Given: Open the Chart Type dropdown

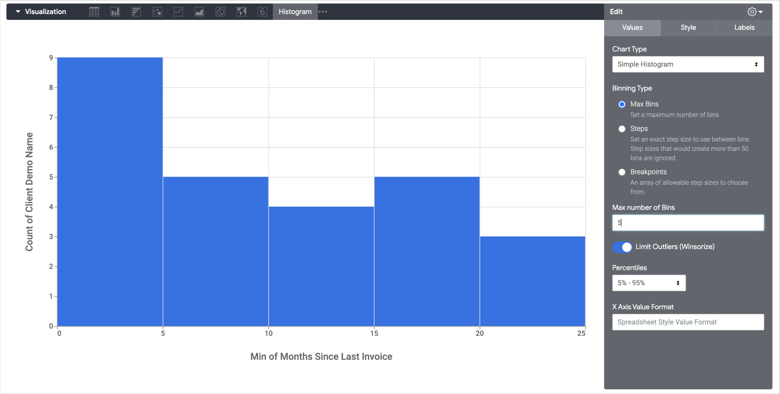Looking at the screenshot, I should pyautogui.click(x=688, y=64).
